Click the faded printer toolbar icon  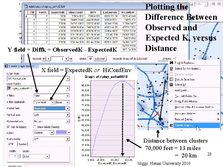(192, 4)
